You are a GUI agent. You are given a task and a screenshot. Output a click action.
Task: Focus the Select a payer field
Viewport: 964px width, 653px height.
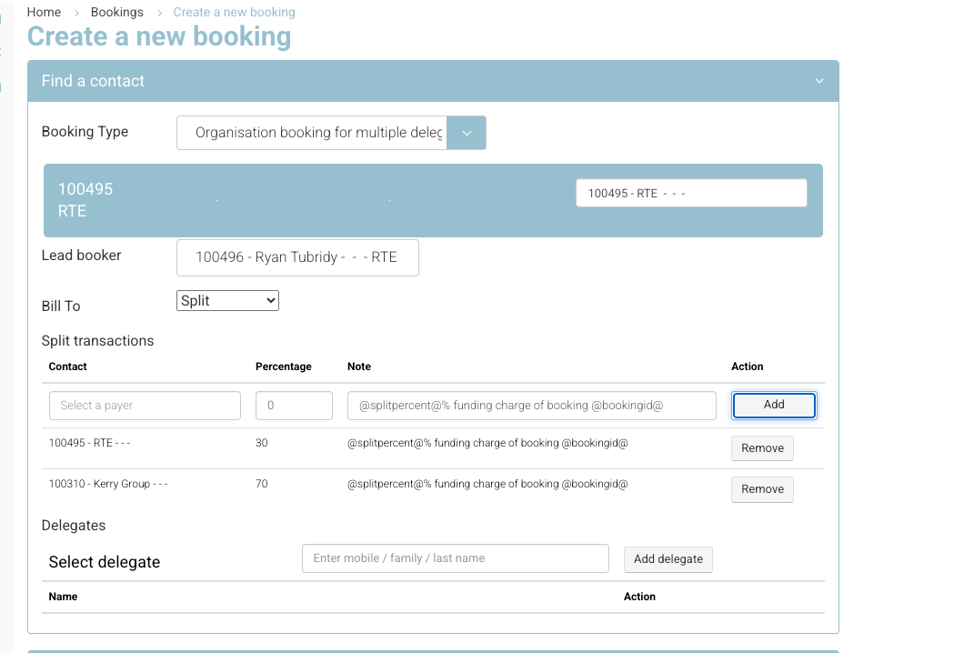145,406
